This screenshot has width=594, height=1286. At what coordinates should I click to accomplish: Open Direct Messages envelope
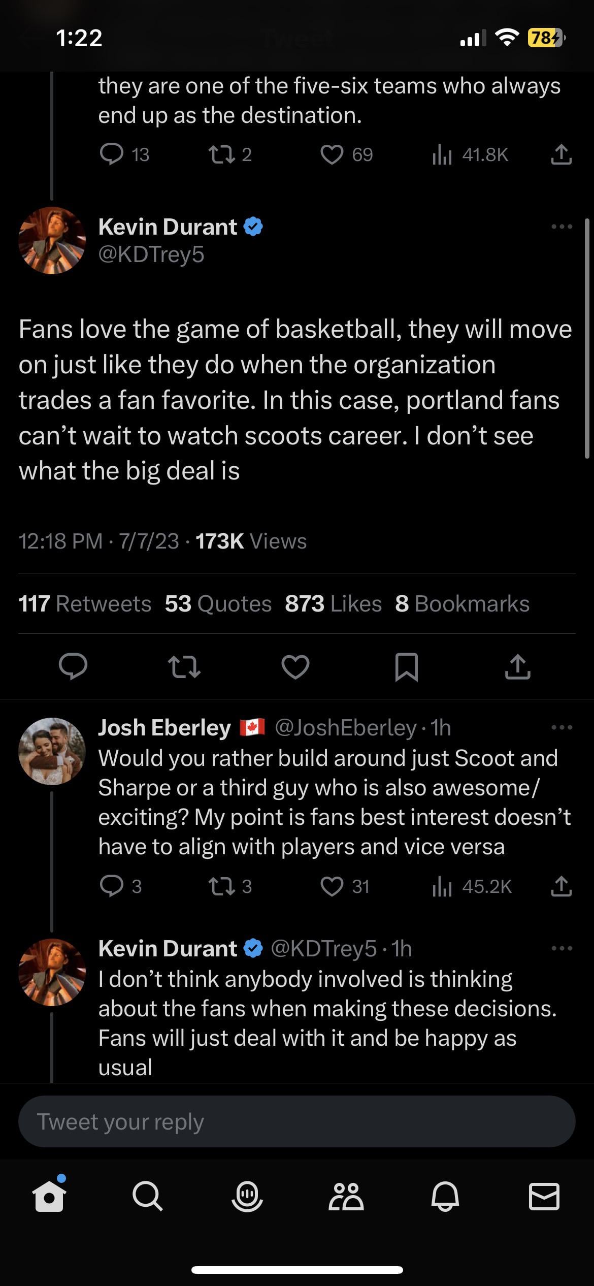coord(544,1197)
